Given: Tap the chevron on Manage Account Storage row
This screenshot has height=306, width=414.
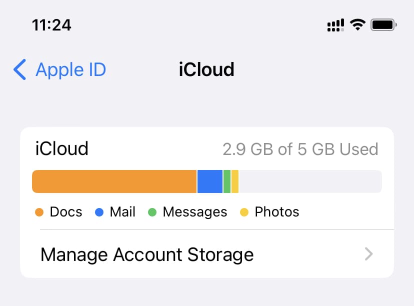Looking at the screenshot, I should (x=368, y=254).
